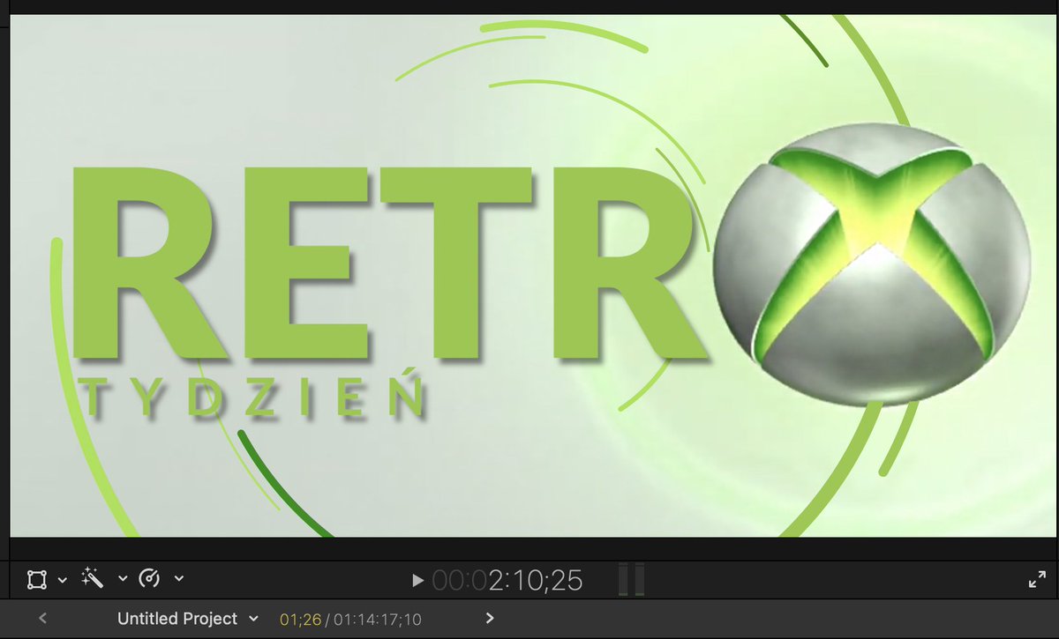This screenshot has height=639, width=1059.
Task: Click the audio meters indicator
Action: (632, 580)
